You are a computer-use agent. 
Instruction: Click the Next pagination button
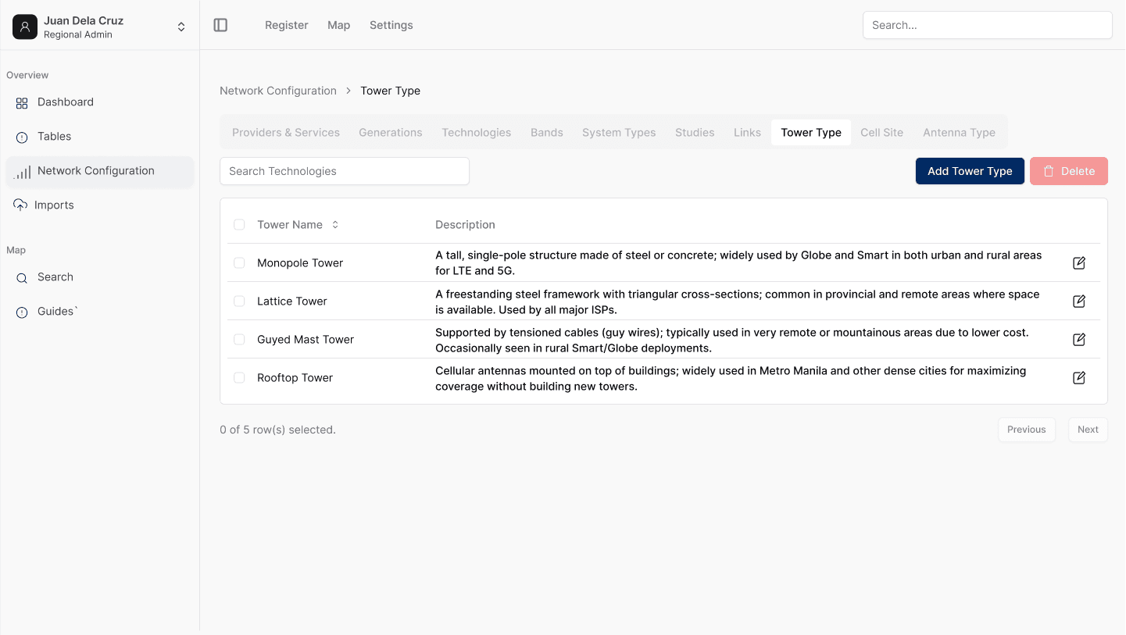coord(1088,430)
